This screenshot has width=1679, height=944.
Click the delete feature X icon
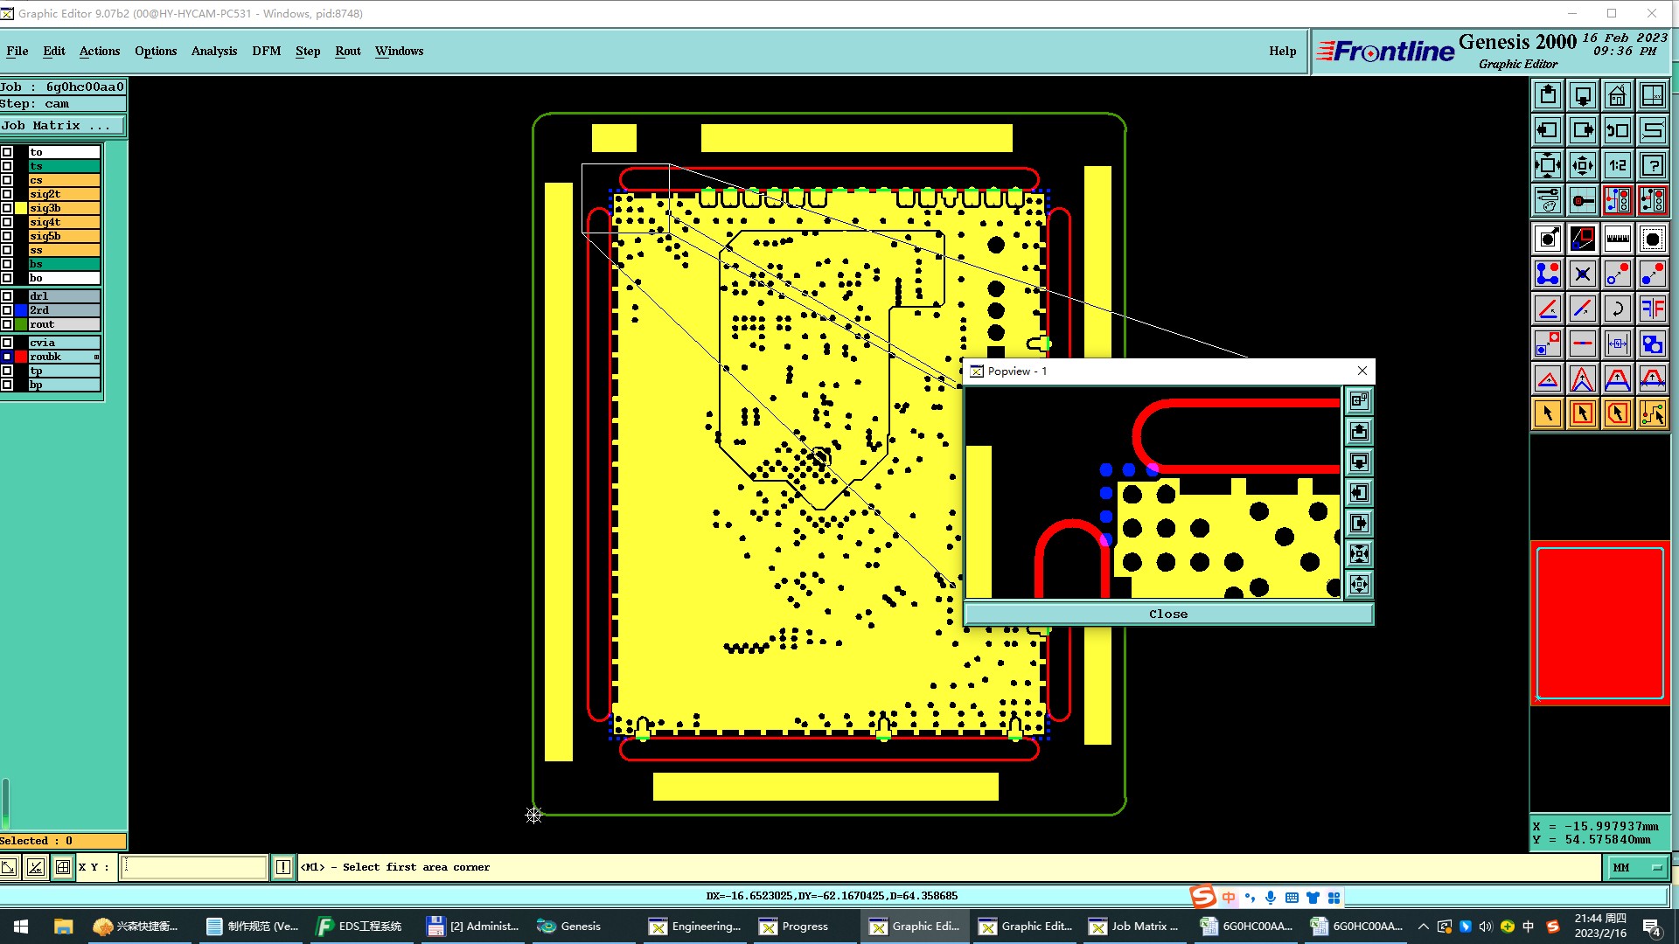1582,274
